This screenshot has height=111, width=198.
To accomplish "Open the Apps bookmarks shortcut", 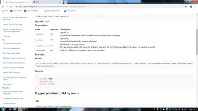I will [5, 11].
